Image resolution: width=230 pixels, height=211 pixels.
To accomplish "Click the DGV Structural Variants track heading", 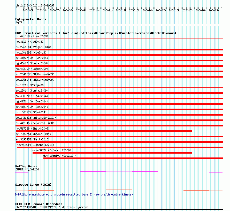I will click(x=96, y=33).
